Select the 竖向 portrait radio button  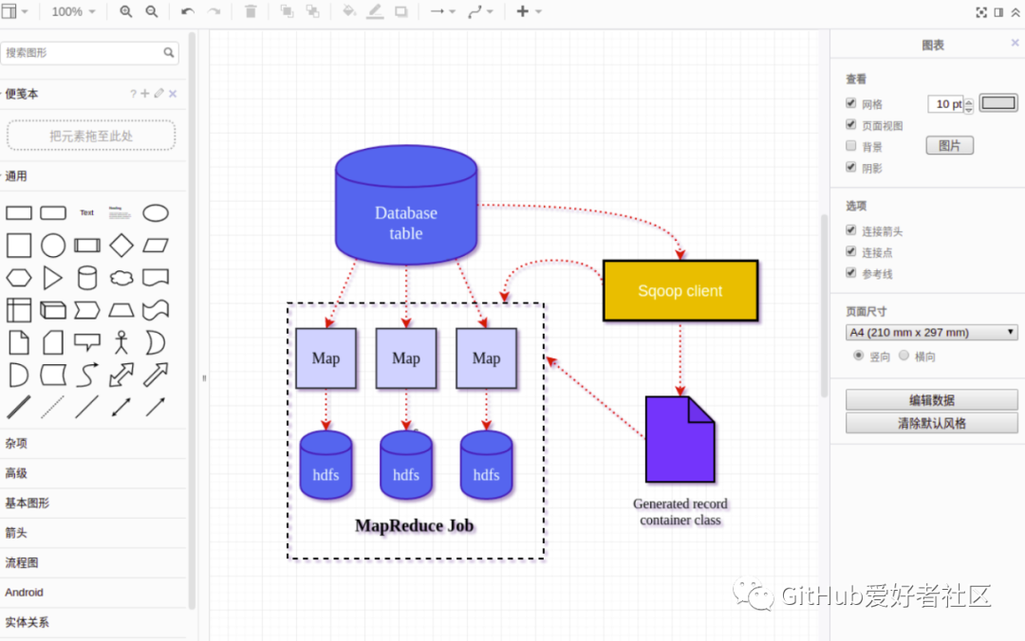pos(858,356)
